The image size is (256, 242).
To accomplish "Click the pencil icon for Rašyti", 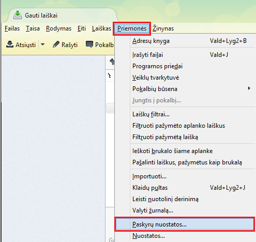I will pyautogui.click(x=56, y=44).
